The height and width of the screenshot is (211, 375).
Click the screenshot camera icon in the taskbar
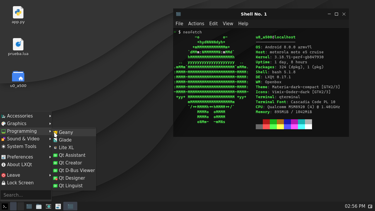click(x=48, y=206)
